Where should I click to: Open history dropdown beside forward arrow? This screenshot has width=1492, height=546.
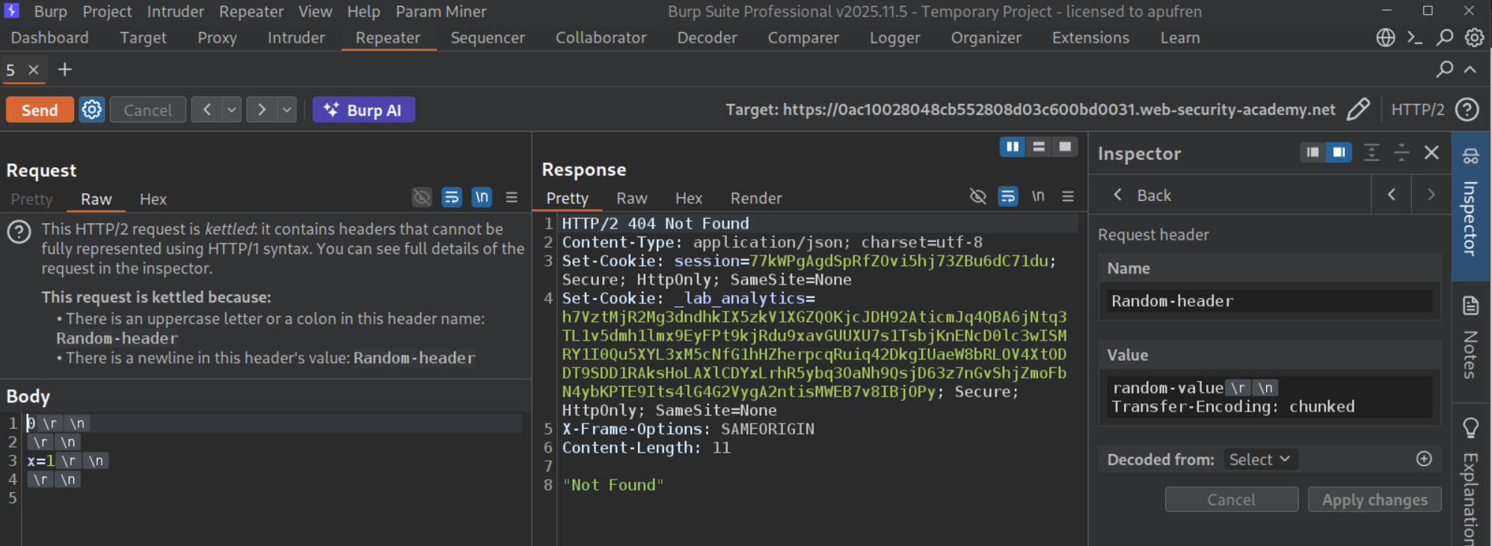click(287, 110)
